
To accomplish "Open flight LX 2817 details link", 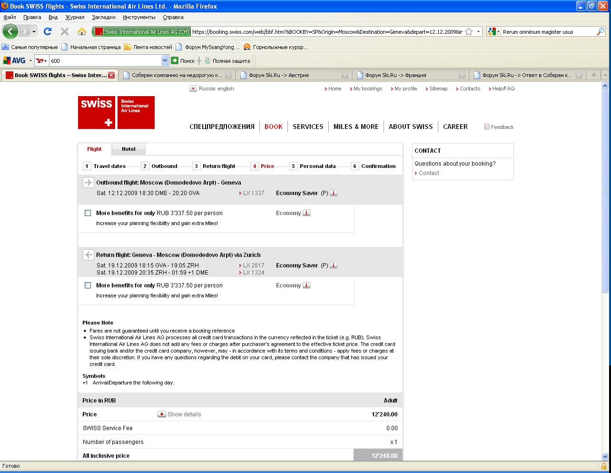I will pyautogui.click(x=253, y=265).
